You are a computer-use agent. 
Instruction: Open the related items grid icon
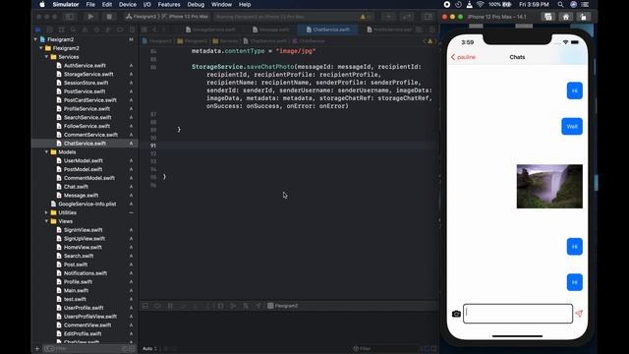144,29
